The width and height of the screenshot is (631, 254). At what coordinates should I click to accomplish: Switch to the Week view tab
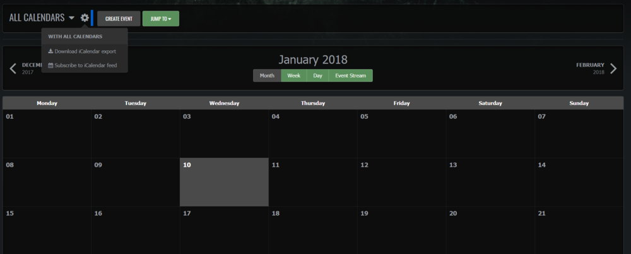(x=293, y=75)
